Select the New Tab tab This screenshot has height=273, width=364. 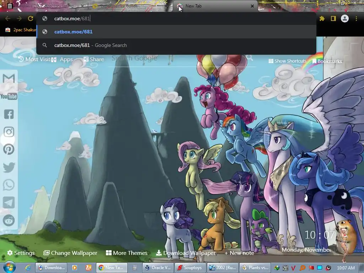(x=215, y=6)
